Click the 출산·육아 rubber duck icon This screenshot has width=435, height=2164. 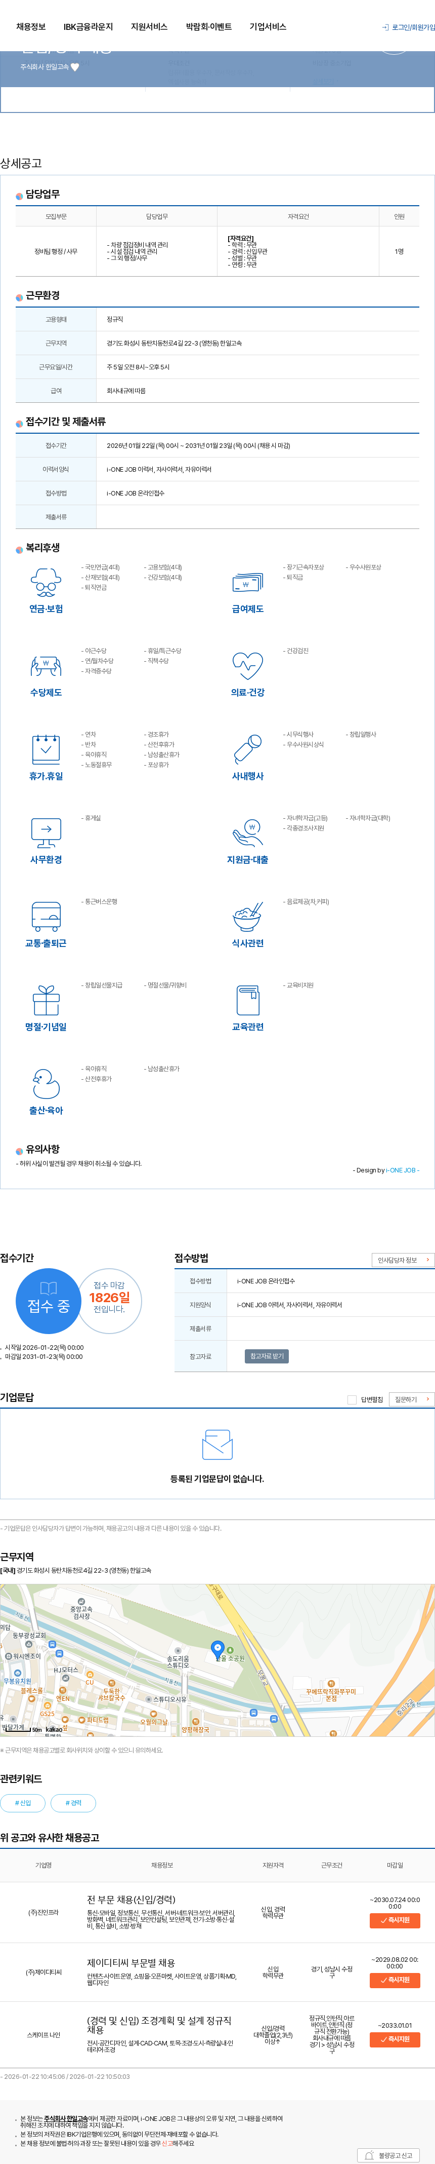tap(46, 1083)
